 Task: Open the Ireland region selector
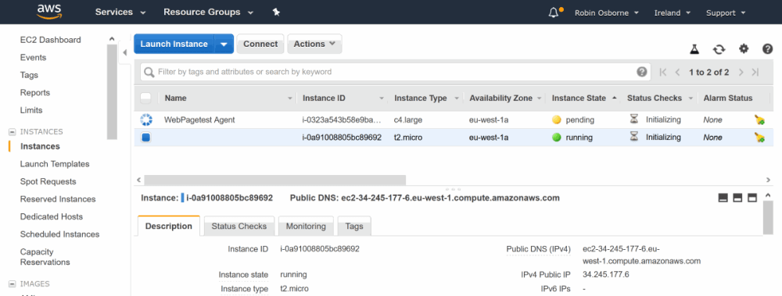pyautogui.click(x=673, y=13)
